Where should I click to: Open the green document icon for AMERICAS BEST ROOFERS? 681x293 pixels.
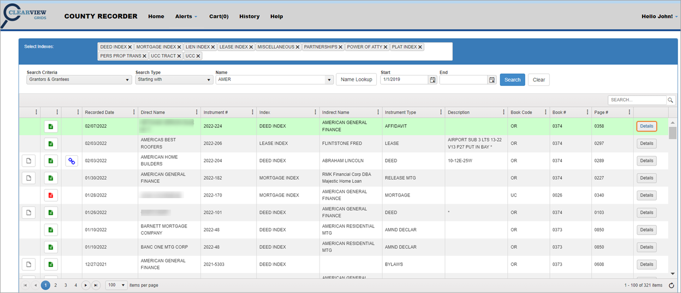point(51,144)
